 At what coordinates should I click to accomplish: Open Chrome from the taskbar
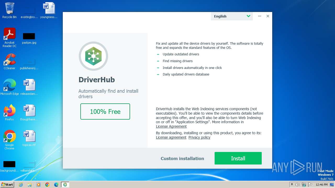[47, 185]
